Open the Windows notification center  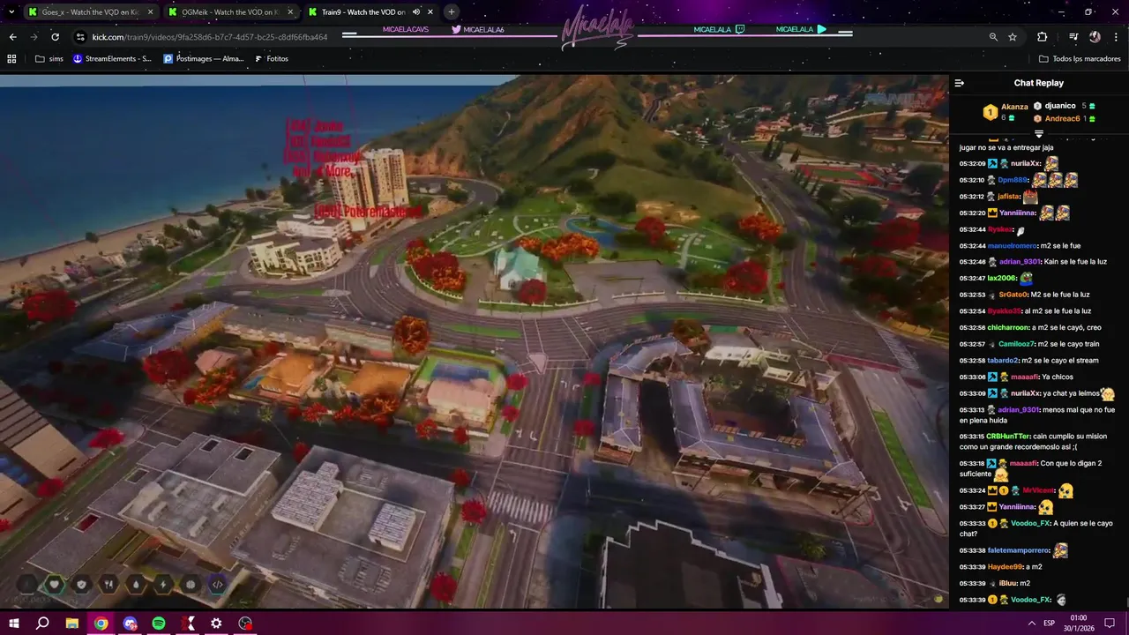click(x=1110, y=623)
